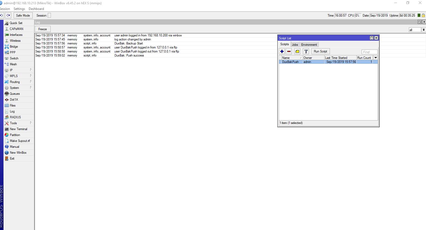Screen dimensions: 426x230
Task: Click the green status indicator
Action: coord(419,15)
